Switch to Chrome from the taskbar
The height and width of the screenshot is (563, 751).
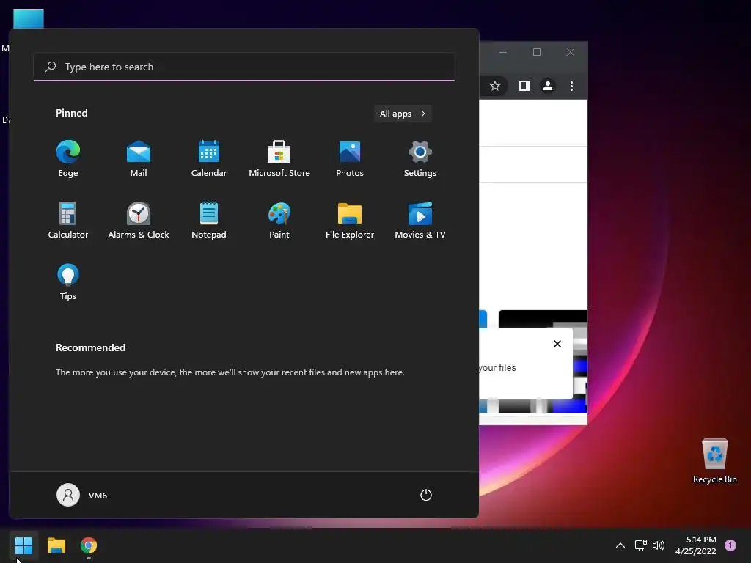tap(89, 545)
